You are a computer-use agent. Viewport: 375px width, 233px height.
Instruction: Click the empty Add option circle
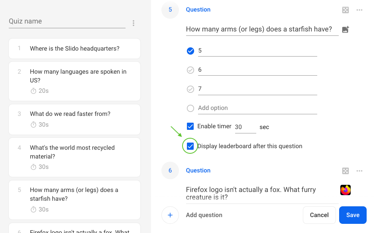(x=190, y=108)
